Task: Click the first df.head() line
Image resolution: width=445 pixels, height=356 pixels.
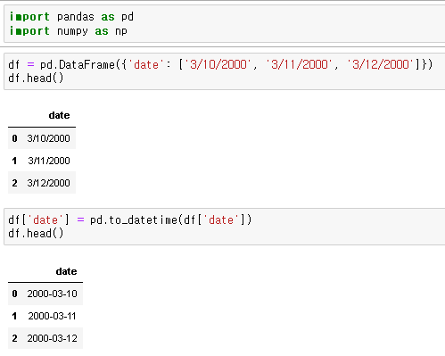Action: point(36,79)
